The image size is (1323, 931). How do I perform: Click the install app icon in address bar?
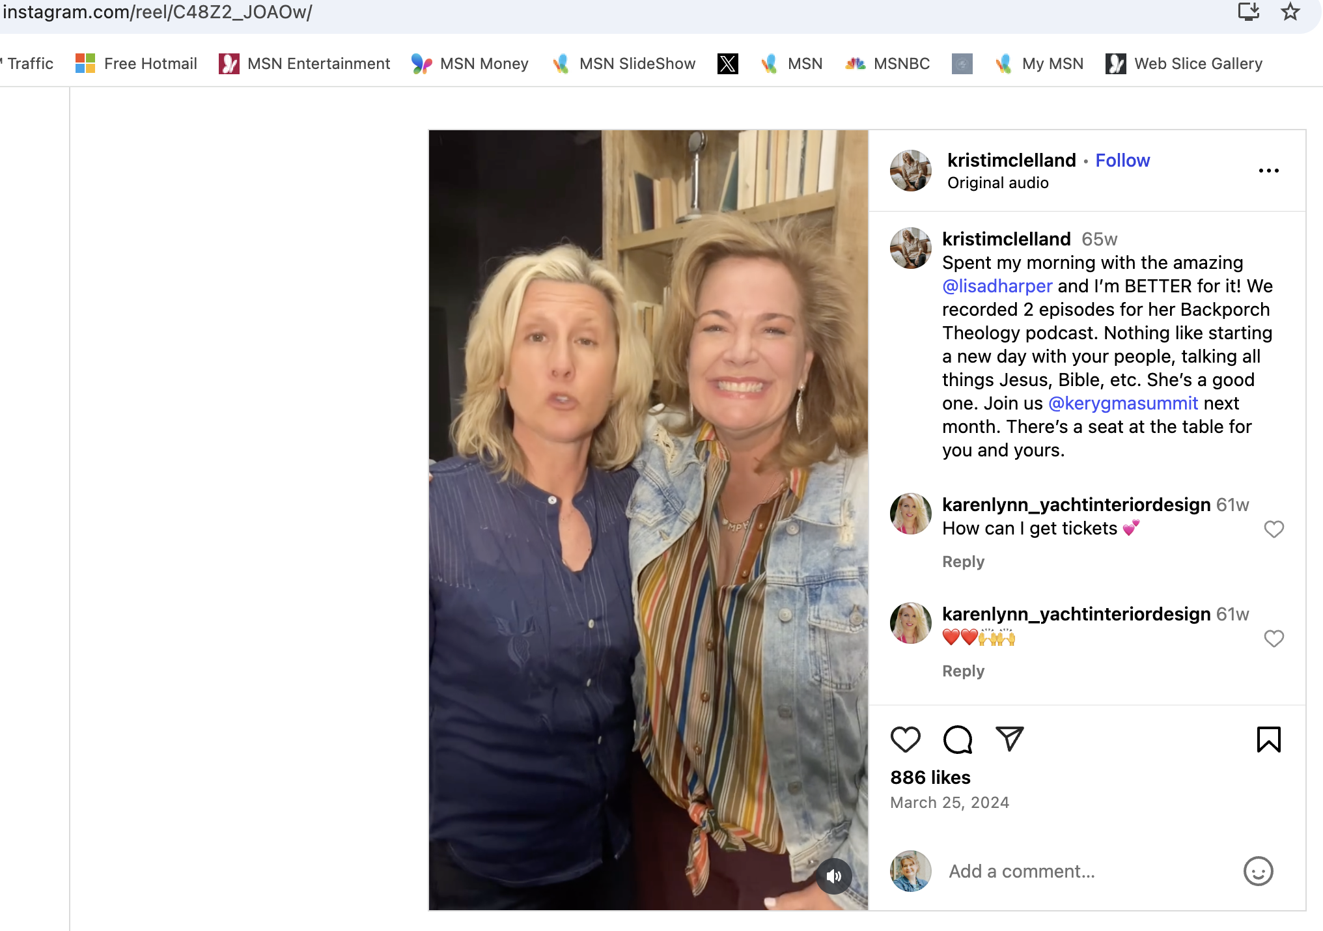[1248, 12]
